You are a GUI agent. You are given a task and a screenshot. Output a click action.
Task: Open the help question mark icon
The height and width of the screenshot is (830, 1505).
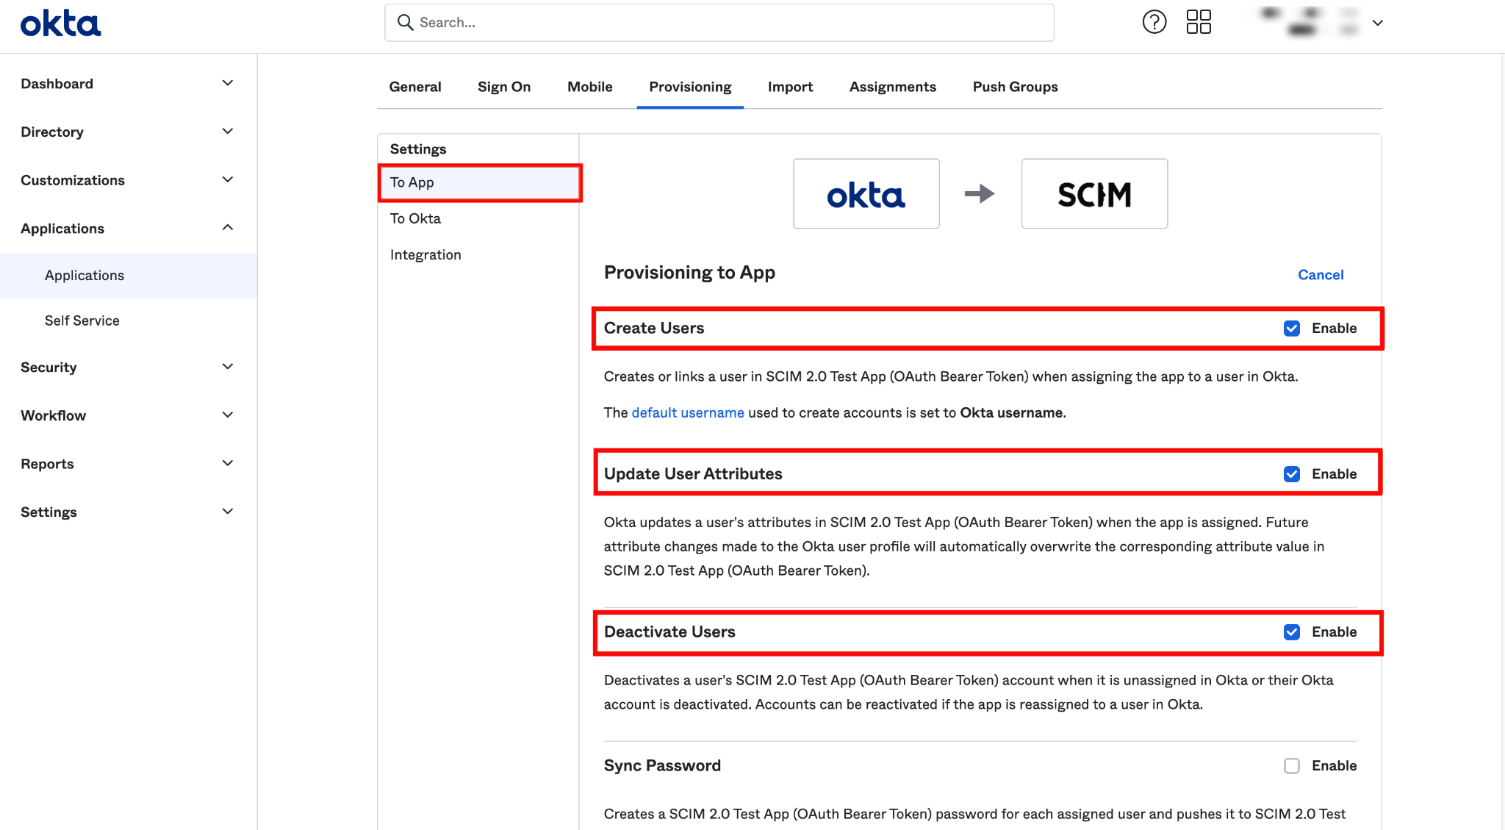coord(1154,22)
